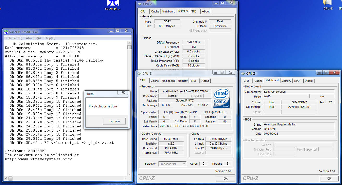This screenshot has height=185, width=342.
Task: Click the FSB:DRAM 1:2 value
Action: click(x=193, y=47)
